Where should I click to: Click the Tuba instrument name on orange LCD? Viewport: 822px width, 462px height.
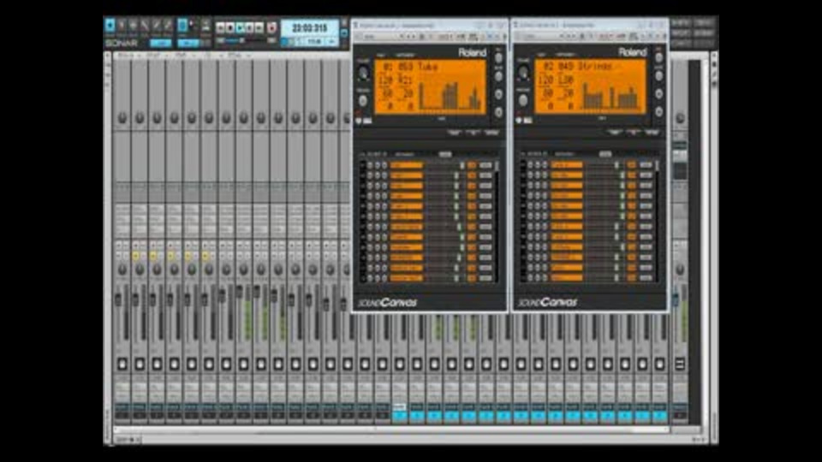[x=428, y=67]
